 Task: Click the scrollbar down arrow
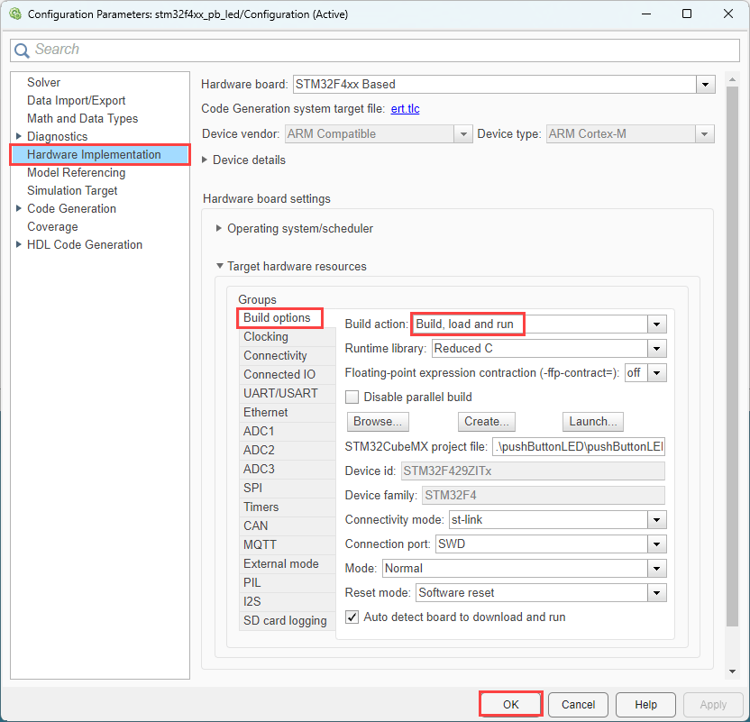732,672
